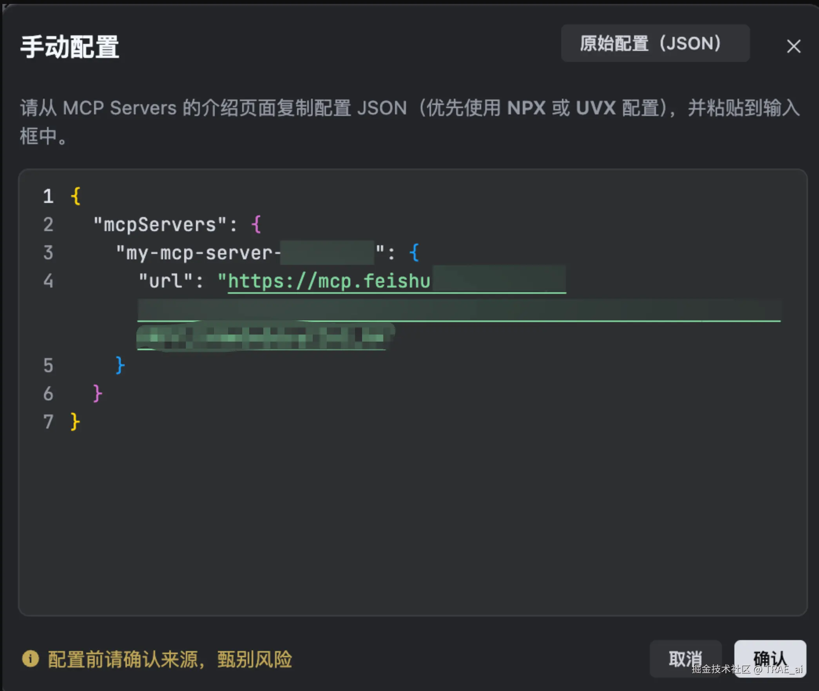Click the yellow info warning icon
The width and height of the screenshot is (819, 691).
click(31, 658)
